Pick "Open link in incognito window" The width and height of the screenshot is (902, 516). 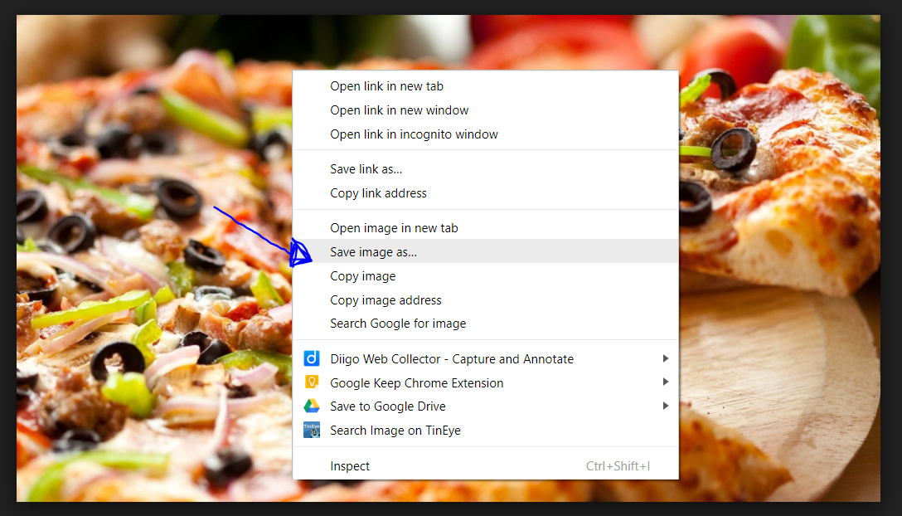(x=486, y=134)
